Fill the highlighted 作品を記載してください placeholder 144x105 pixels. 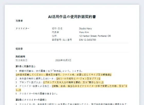point(64,75)
